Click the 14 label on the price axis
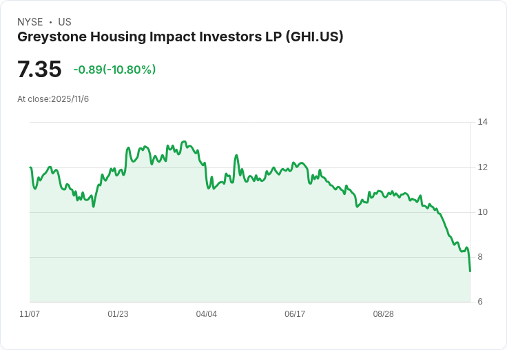The width and height of the screenshot is (507, 350). [483, 123]
